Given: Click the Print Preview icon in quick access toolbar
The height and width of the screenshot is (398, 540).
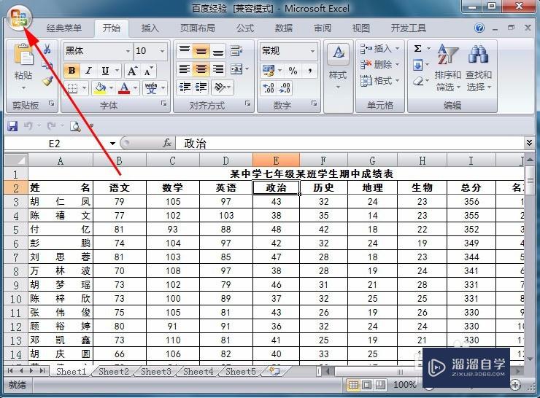Looking at the screenshot, I should (x=75, y=126).
